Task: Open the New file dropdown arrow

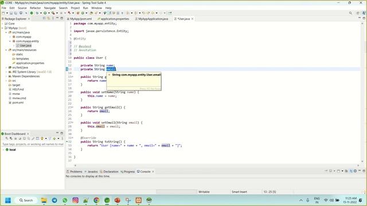Action: [x=7, y=13]
